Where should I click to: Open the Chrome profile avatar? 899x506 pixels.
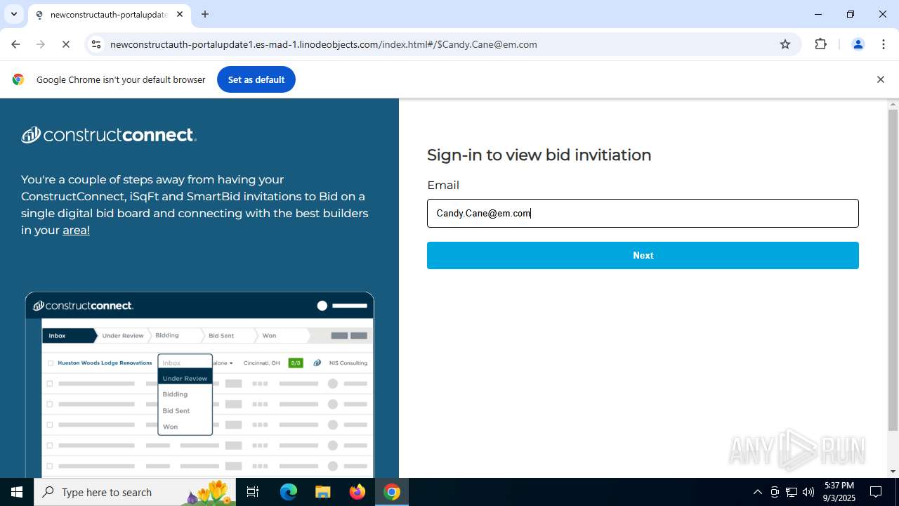click(858, 44)
